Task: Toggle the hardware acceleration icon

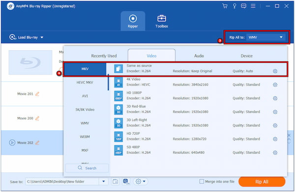Action: click(126, 182)
